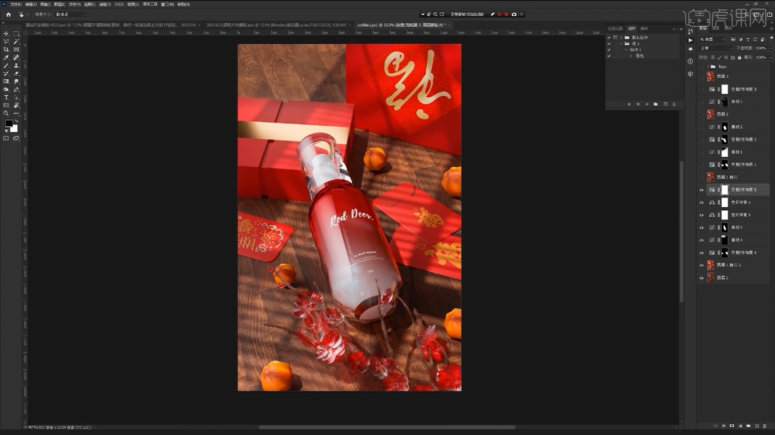The height and width of the screenshot is (435, 775).
Task: Select the Brush tool
Action: pos(6,66)
